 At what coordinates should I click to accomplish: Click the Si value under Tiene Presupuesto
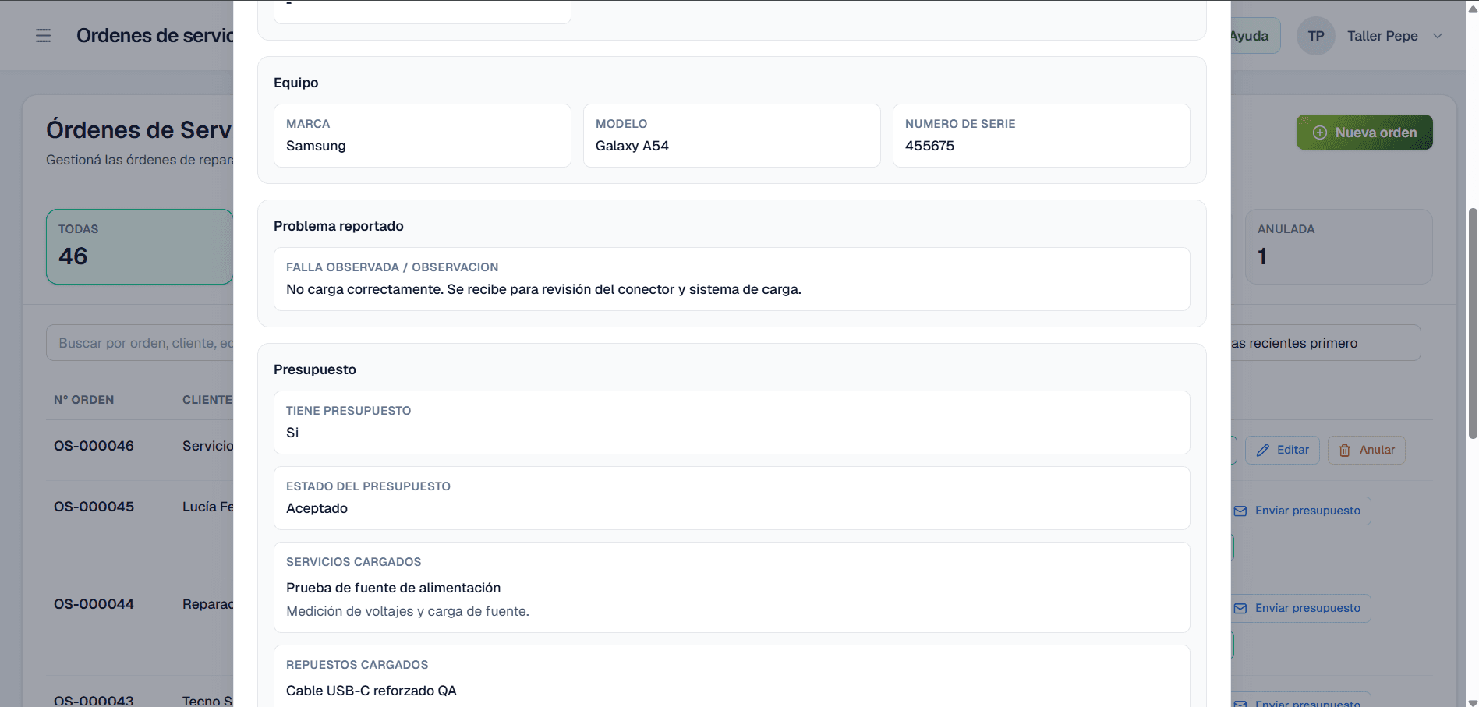point(292,433)
